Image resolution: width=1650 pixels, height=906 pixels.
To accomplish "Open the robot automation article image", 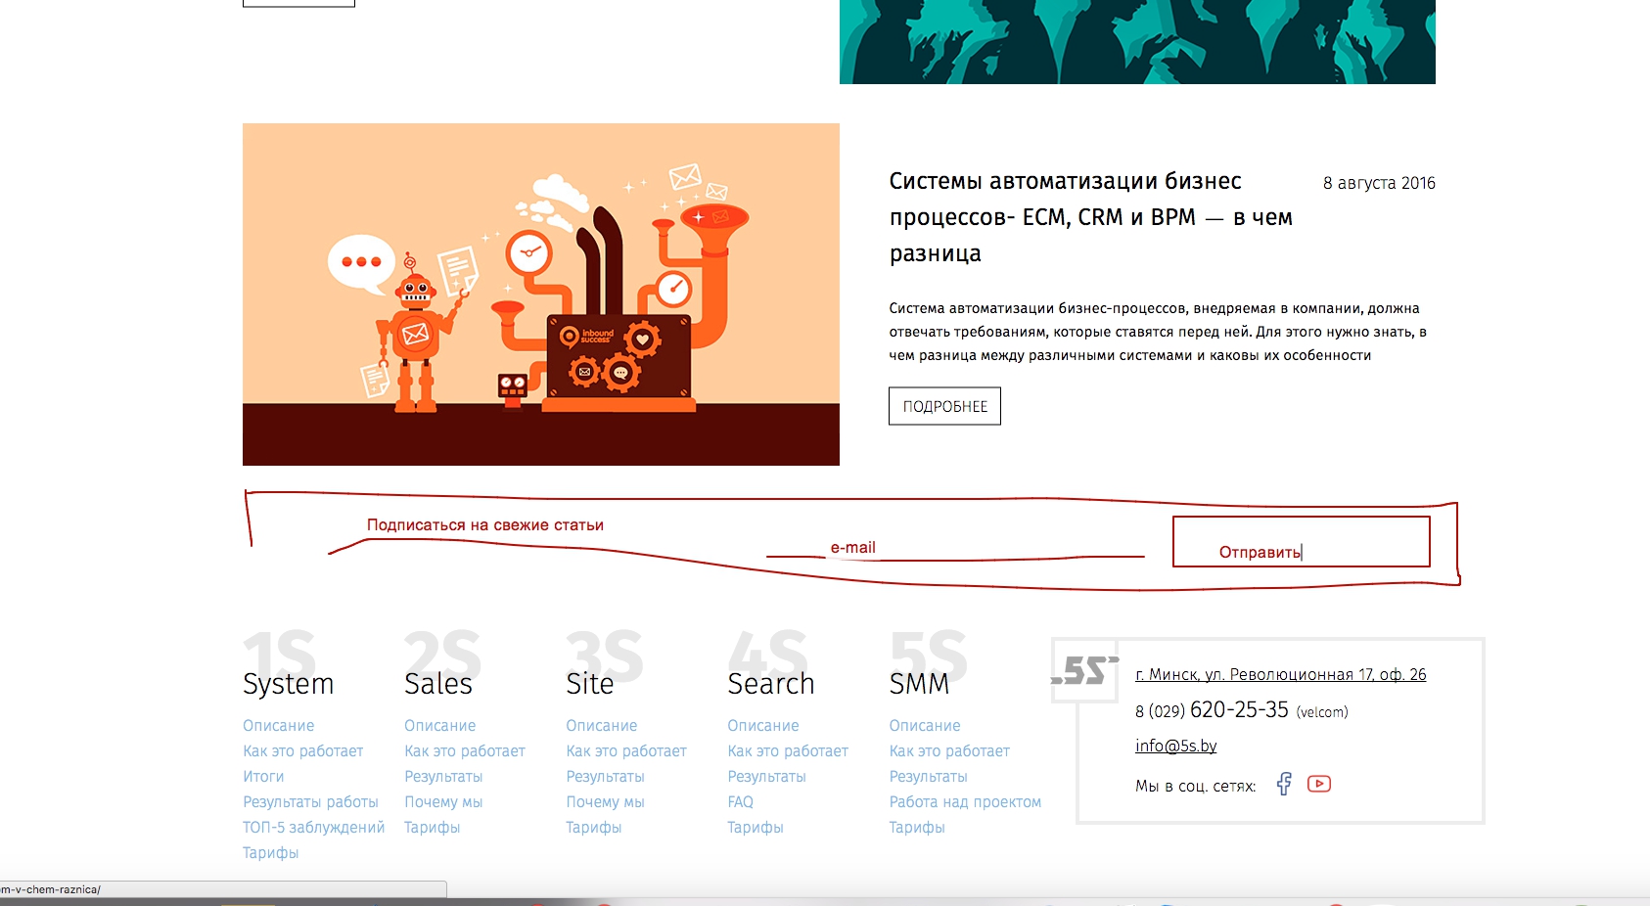I will pos(540,294).
